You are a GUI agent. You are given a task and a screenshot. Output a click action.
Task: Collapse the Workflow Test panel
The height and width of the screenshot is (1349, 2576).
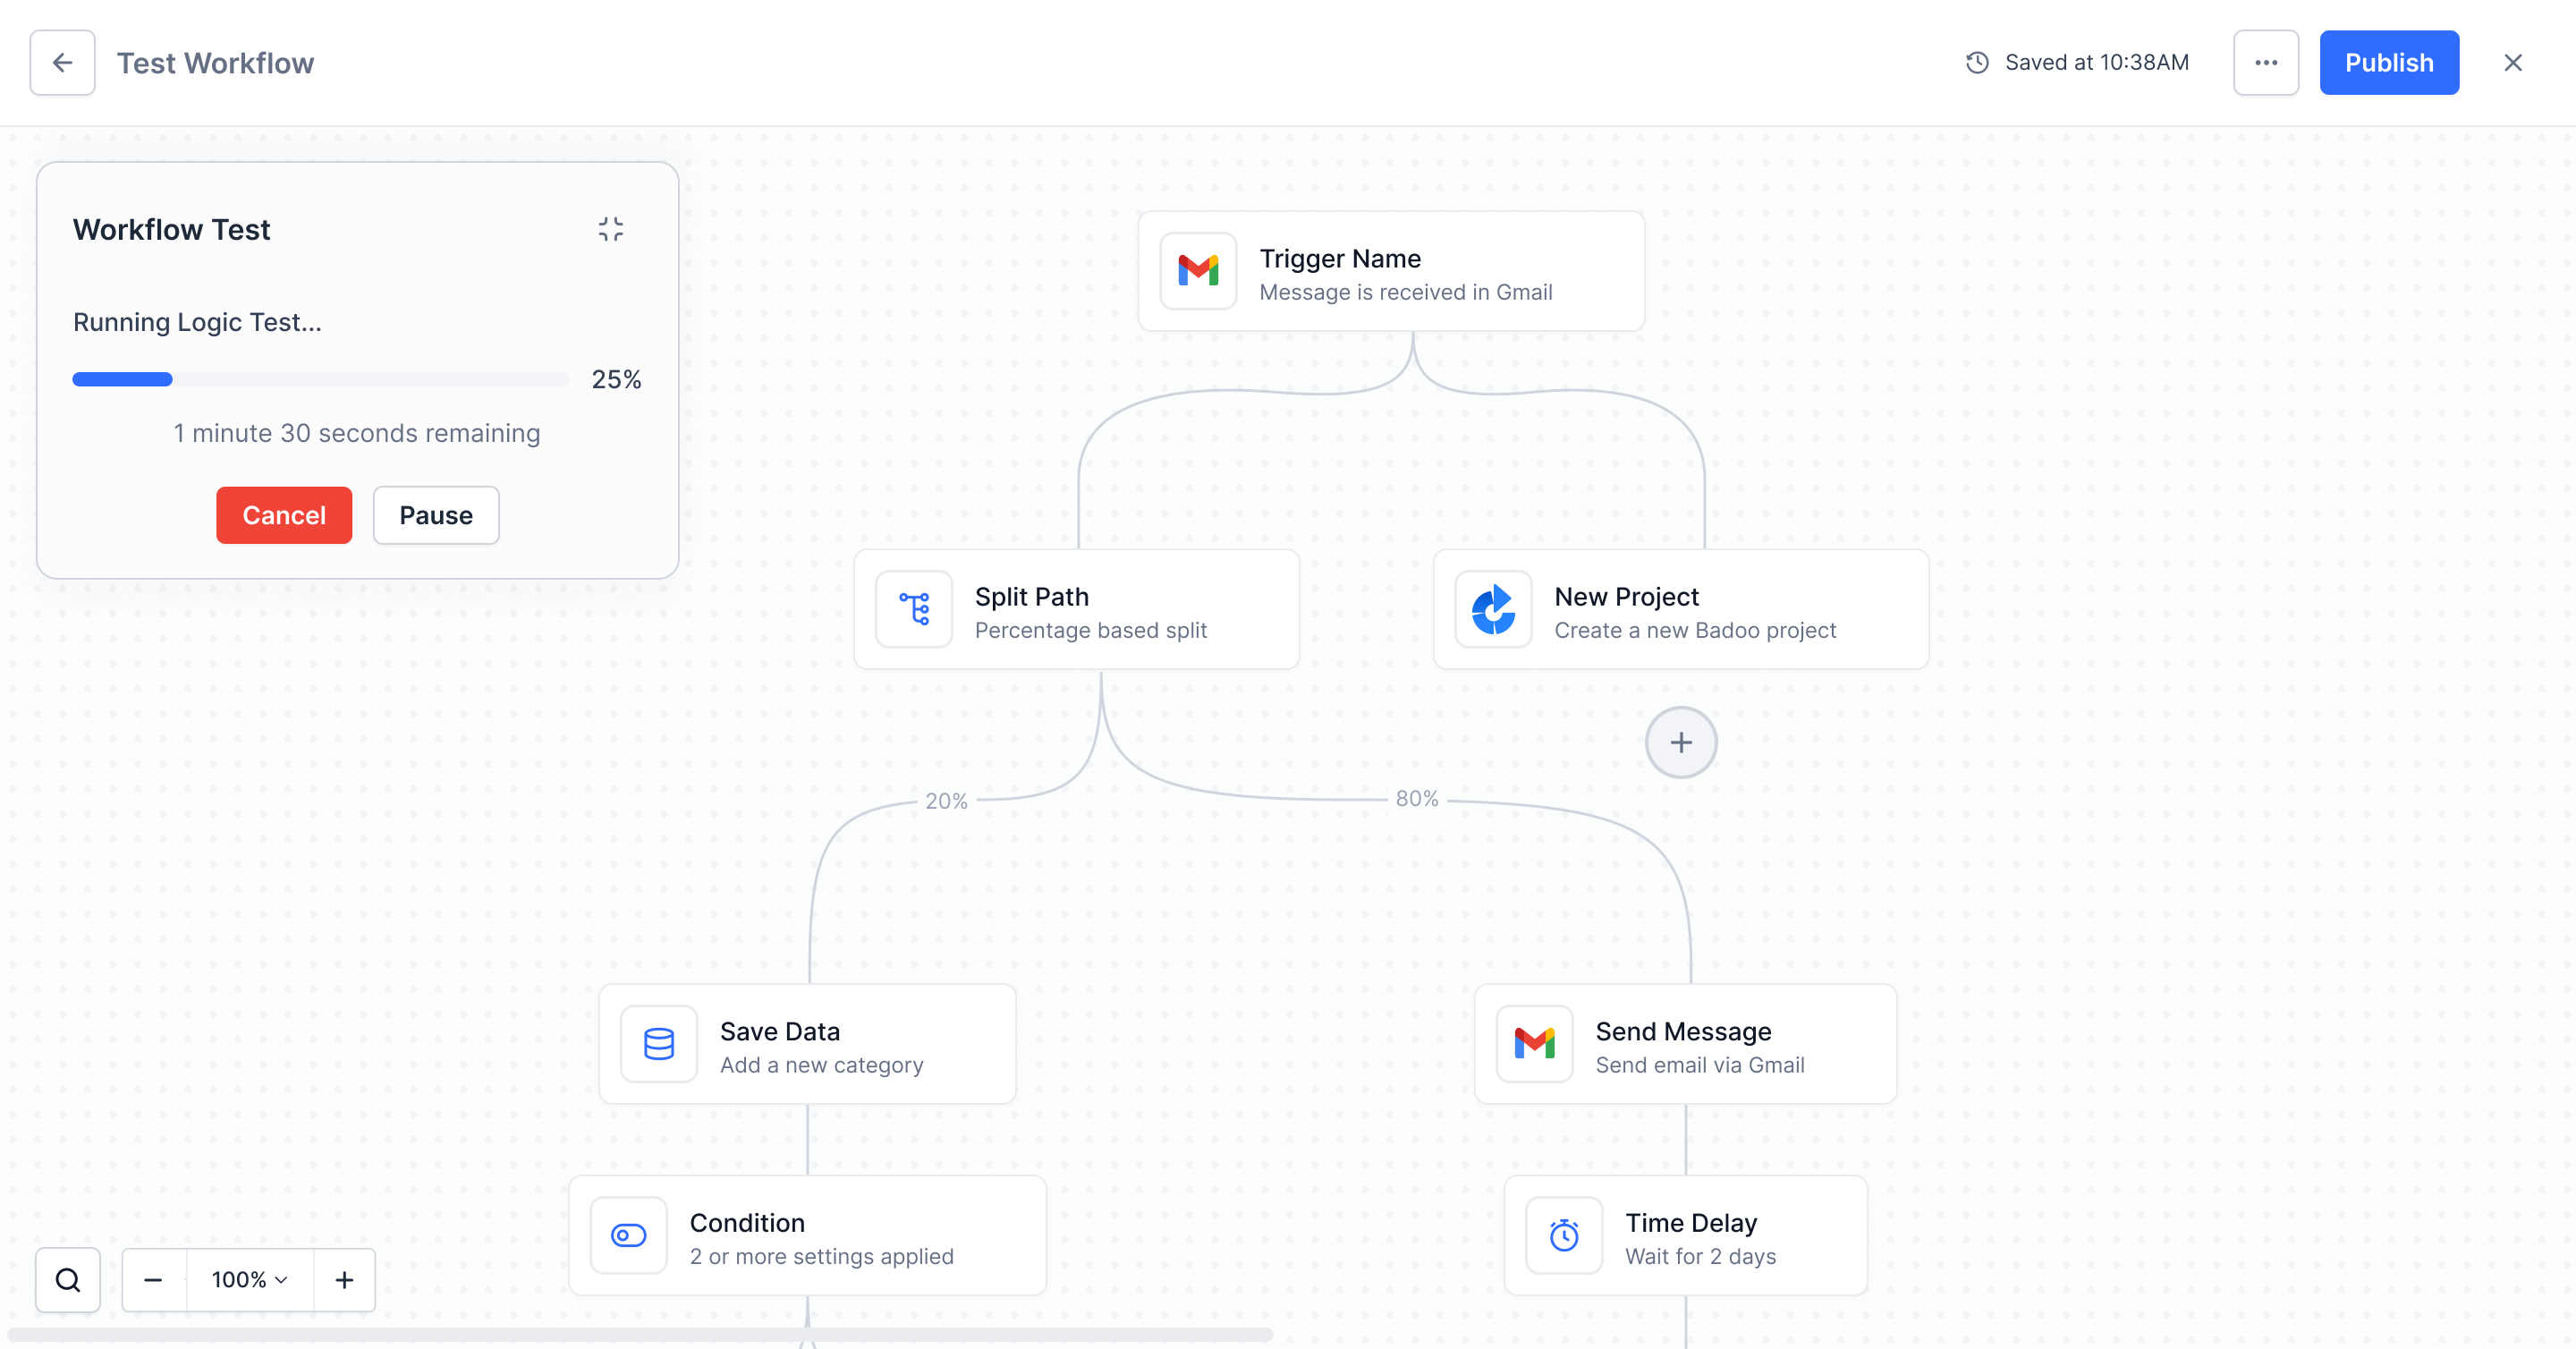coord(610,229)
